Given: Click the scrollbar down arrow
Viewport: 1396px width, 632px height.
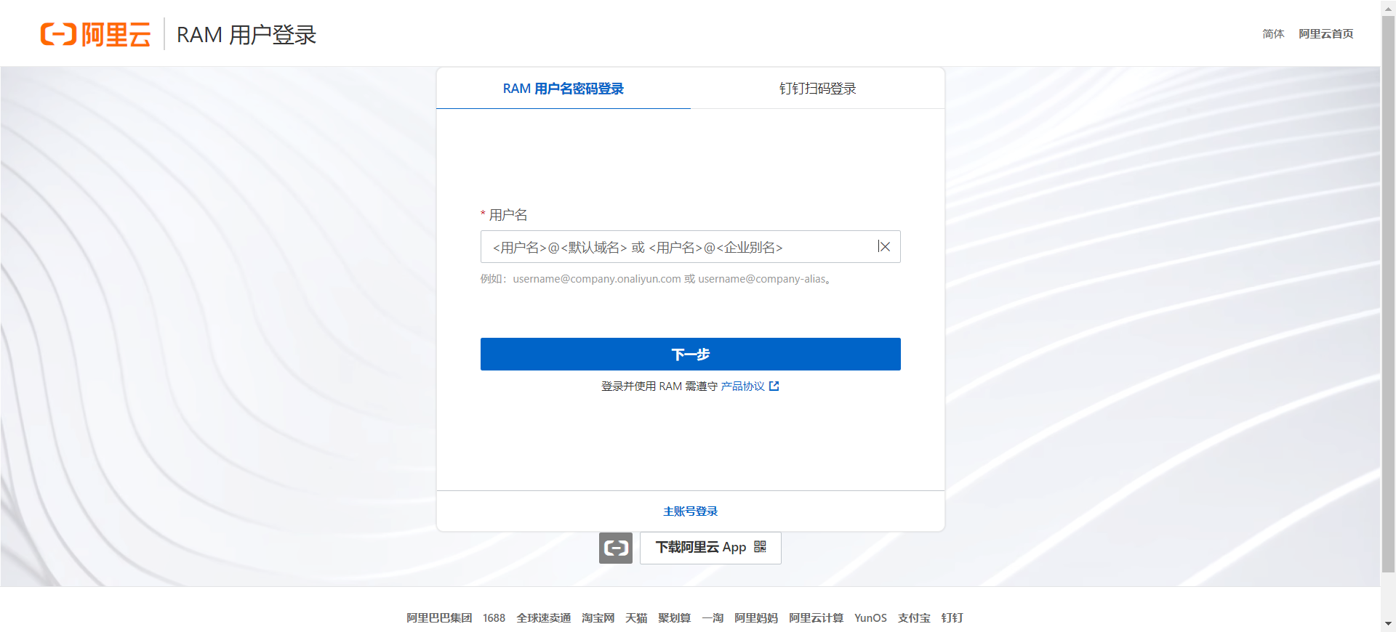Looking at the screenshot, I should point(1388,624).
